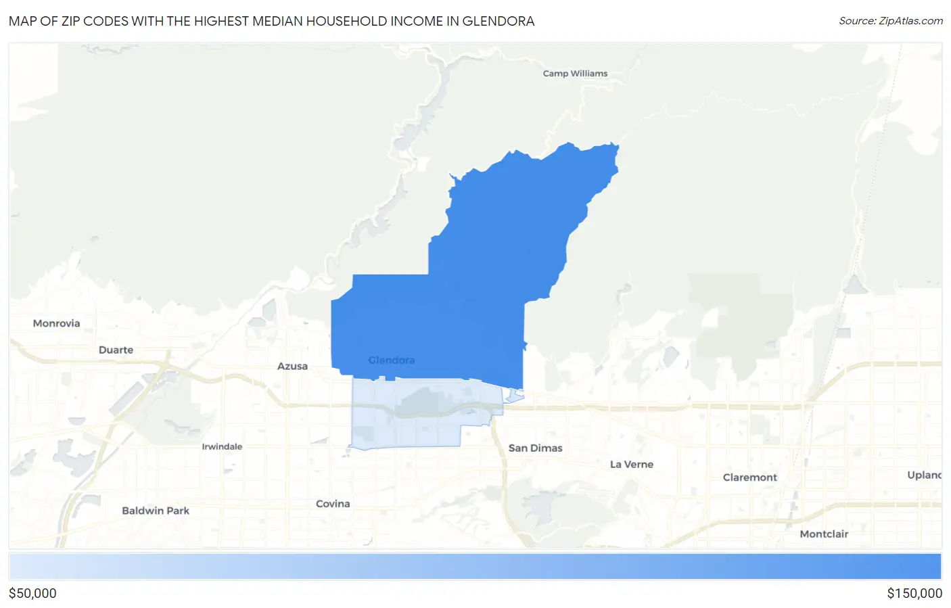Click the Montclair map label
Image resolution: width=951 pixels, height=608 pixels.
824,534
